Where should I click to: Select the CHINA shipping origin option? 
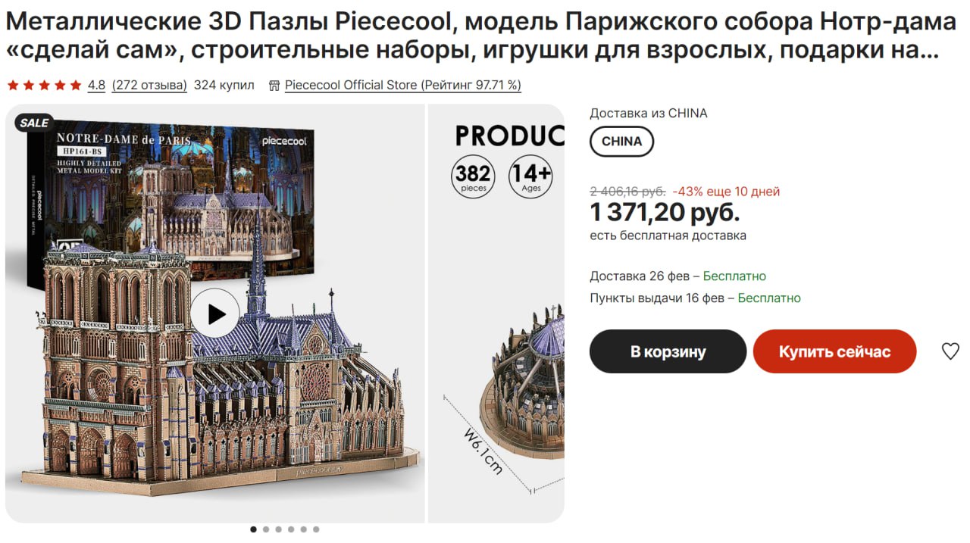[621, 142]
